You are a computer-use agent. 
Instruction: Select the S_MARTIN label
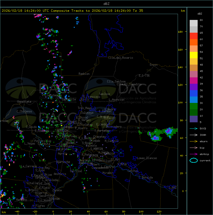tap(97, 149)
